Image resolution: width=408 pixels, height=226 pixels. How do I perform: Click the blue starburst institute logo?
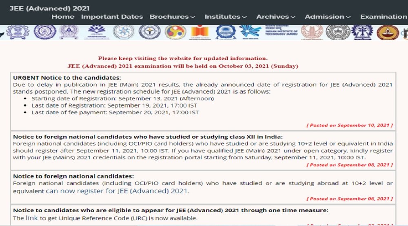click(250, 32)
